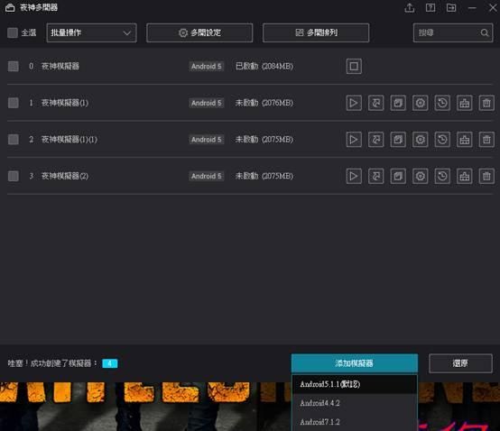500x431 pixels.
Task: Click the upload/export icon in title bar
Action: (410, 7)
